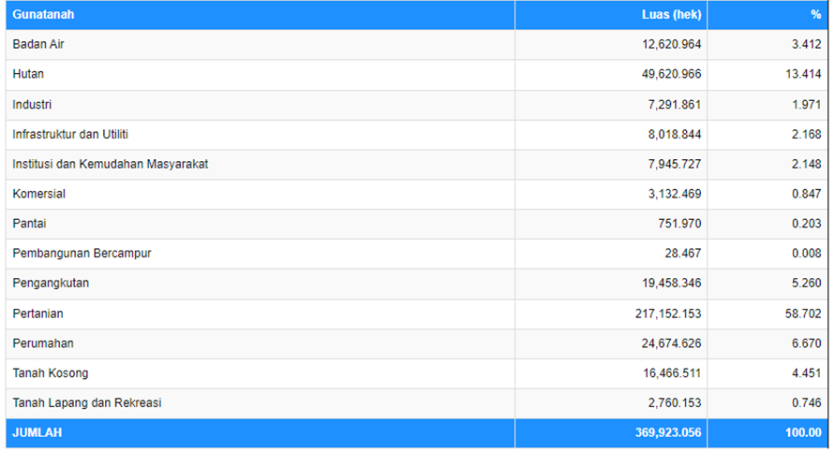Click total percentage 100.00

pyautogui.click(x=803, y=433)
